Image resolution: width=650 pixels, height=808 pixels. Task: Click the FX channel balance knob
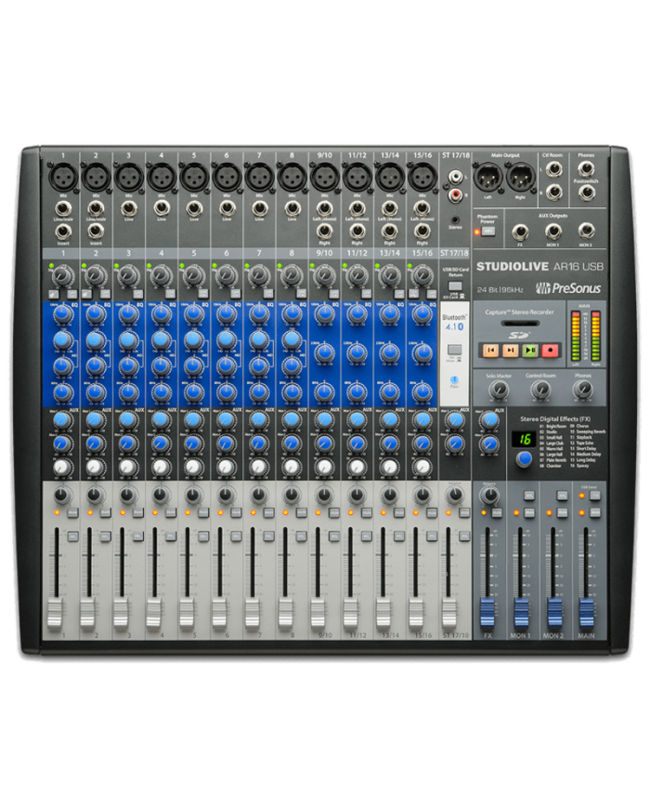tap(489, 496)
